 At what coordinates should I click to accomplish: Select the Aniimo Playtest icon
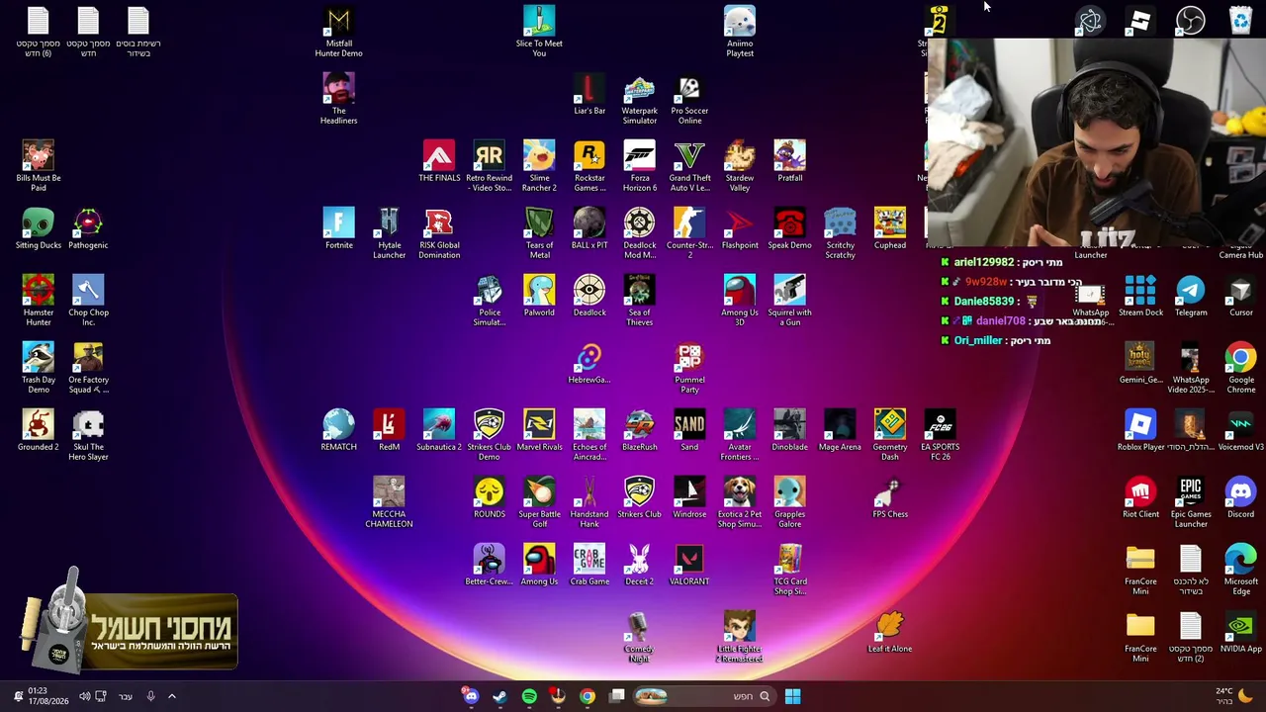click(x=740, y=33)
